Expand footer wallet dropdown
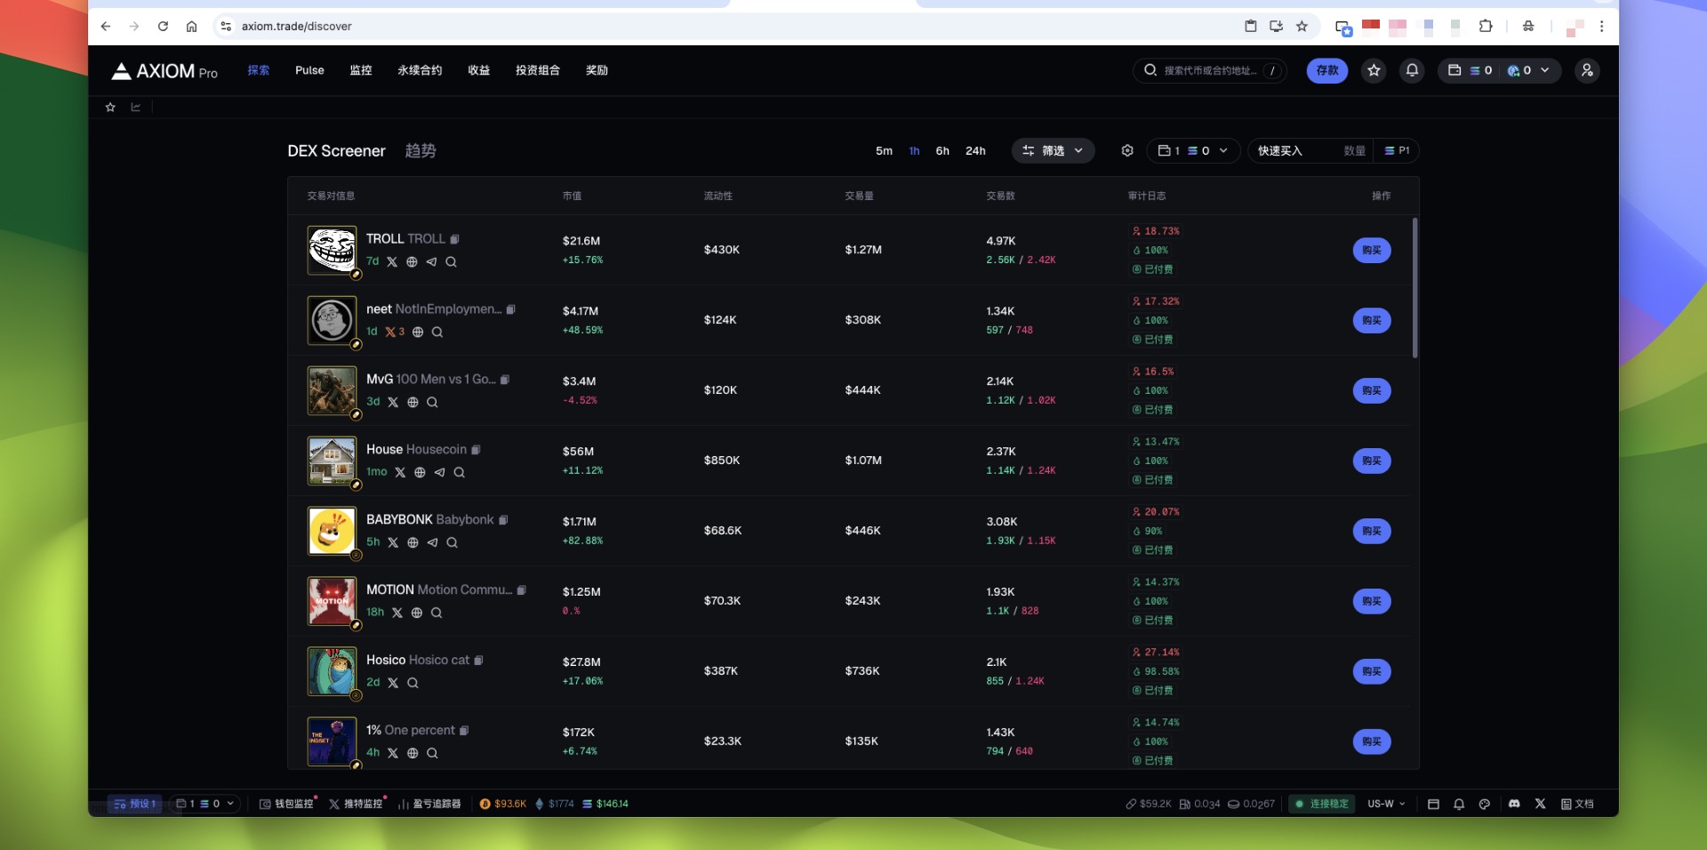 click(x=205, y=804)
